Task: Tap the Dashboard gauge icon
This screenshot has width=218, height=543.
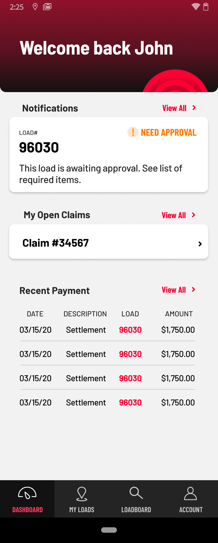Action: (27, 493)
